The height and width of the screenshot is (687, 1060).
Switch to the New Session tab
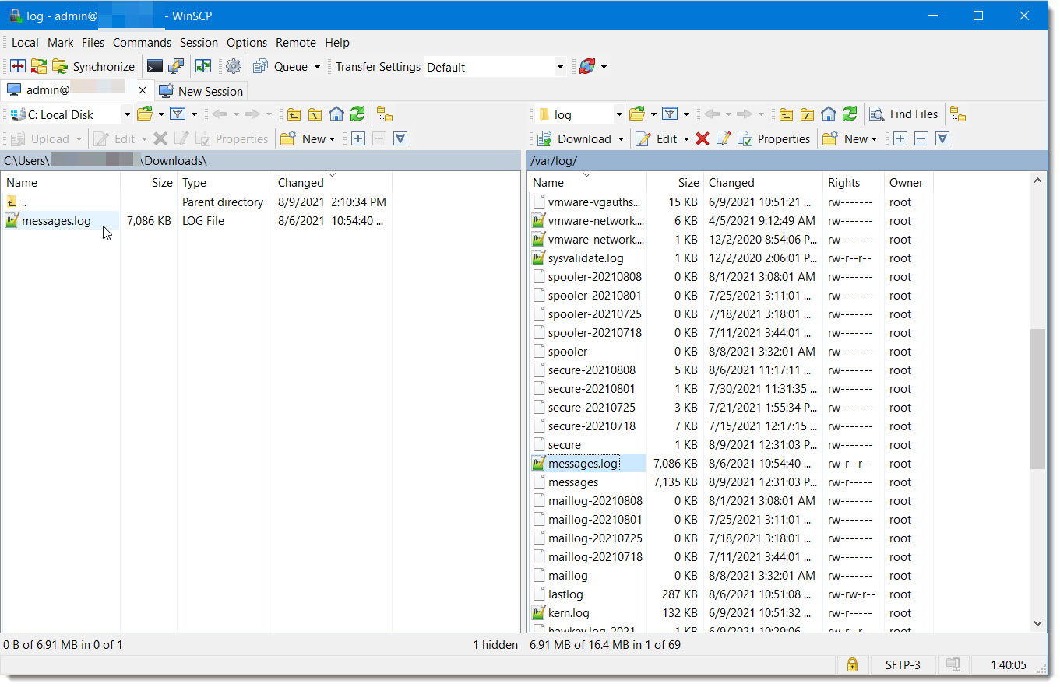coord(201,91)
